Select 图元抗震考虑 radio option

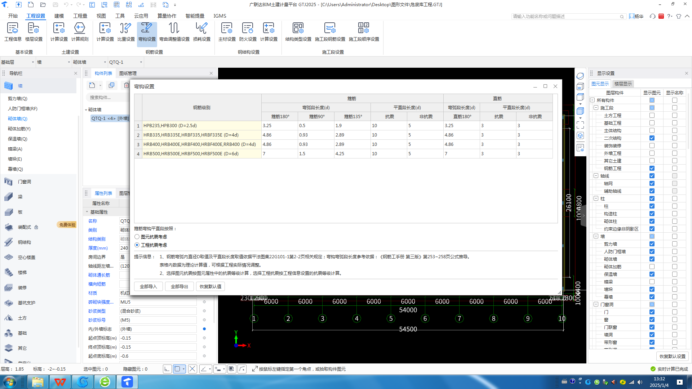pos(137,237)
